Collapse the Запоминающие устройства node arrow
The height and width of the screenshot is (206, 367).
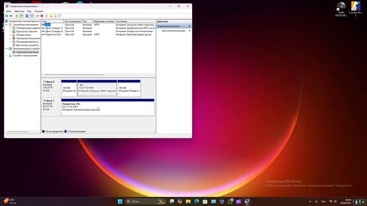pyautogui.click(x=6, y=49)
